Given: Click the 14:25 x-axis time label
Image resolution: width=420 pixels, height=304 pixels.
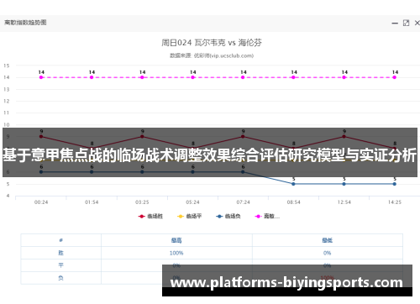Looking at the screenshot, I should (395, 202).
